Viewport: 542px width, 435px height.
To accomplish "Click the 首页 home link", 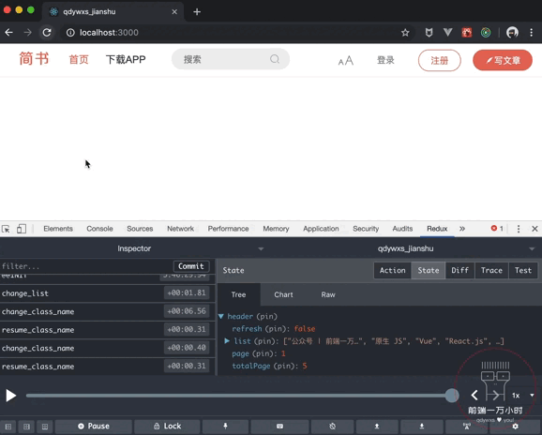I will [x=79, y=59].
